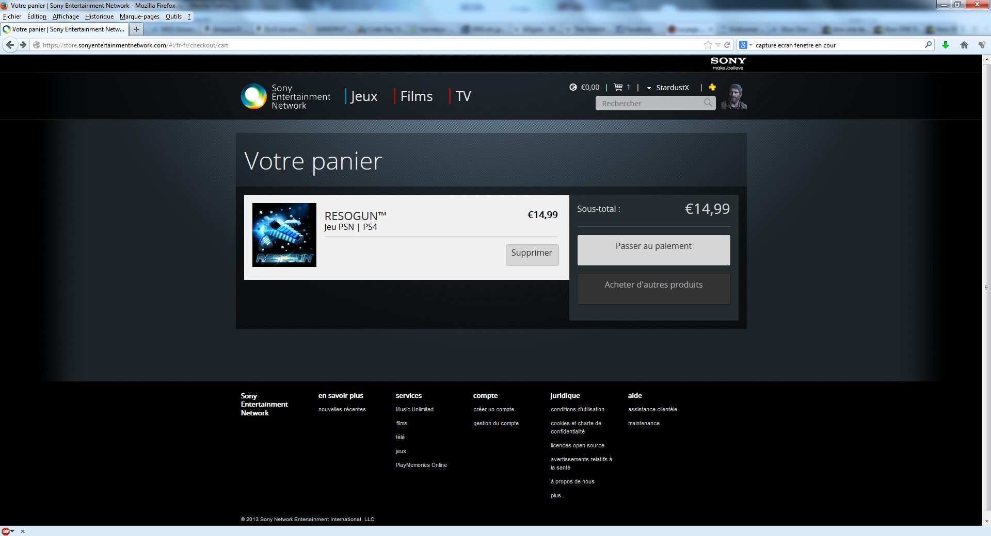Expand the juridique list with plus... link
The image size is (991, 536).
coord(558,495)
